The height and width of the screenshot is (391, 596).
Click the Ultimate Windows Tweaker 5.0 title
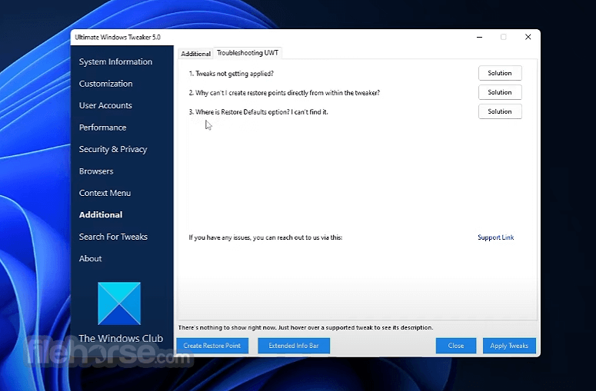pos(118,37)
